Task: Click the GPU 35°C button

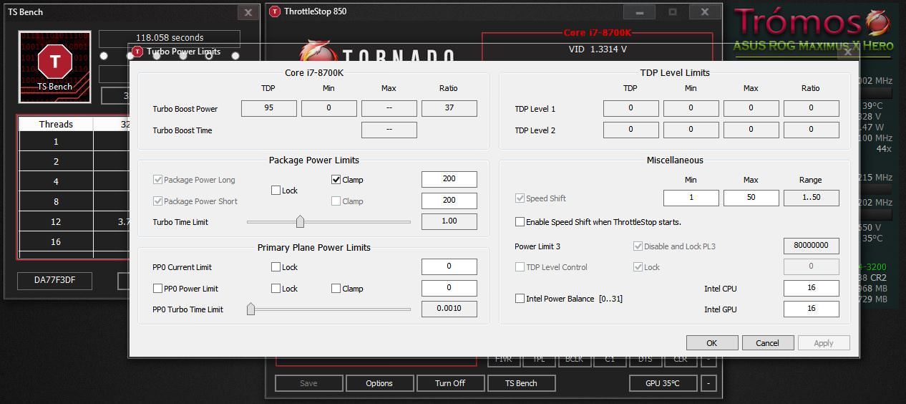Action: [x=663, y=383]
